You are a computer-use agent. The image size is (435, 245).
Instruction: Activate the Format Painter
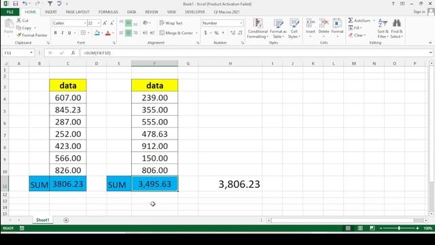point(32,35)
